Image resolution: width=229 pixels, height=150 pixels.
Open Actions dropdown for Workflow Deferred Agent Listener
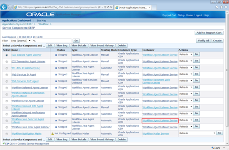(185, 87)
